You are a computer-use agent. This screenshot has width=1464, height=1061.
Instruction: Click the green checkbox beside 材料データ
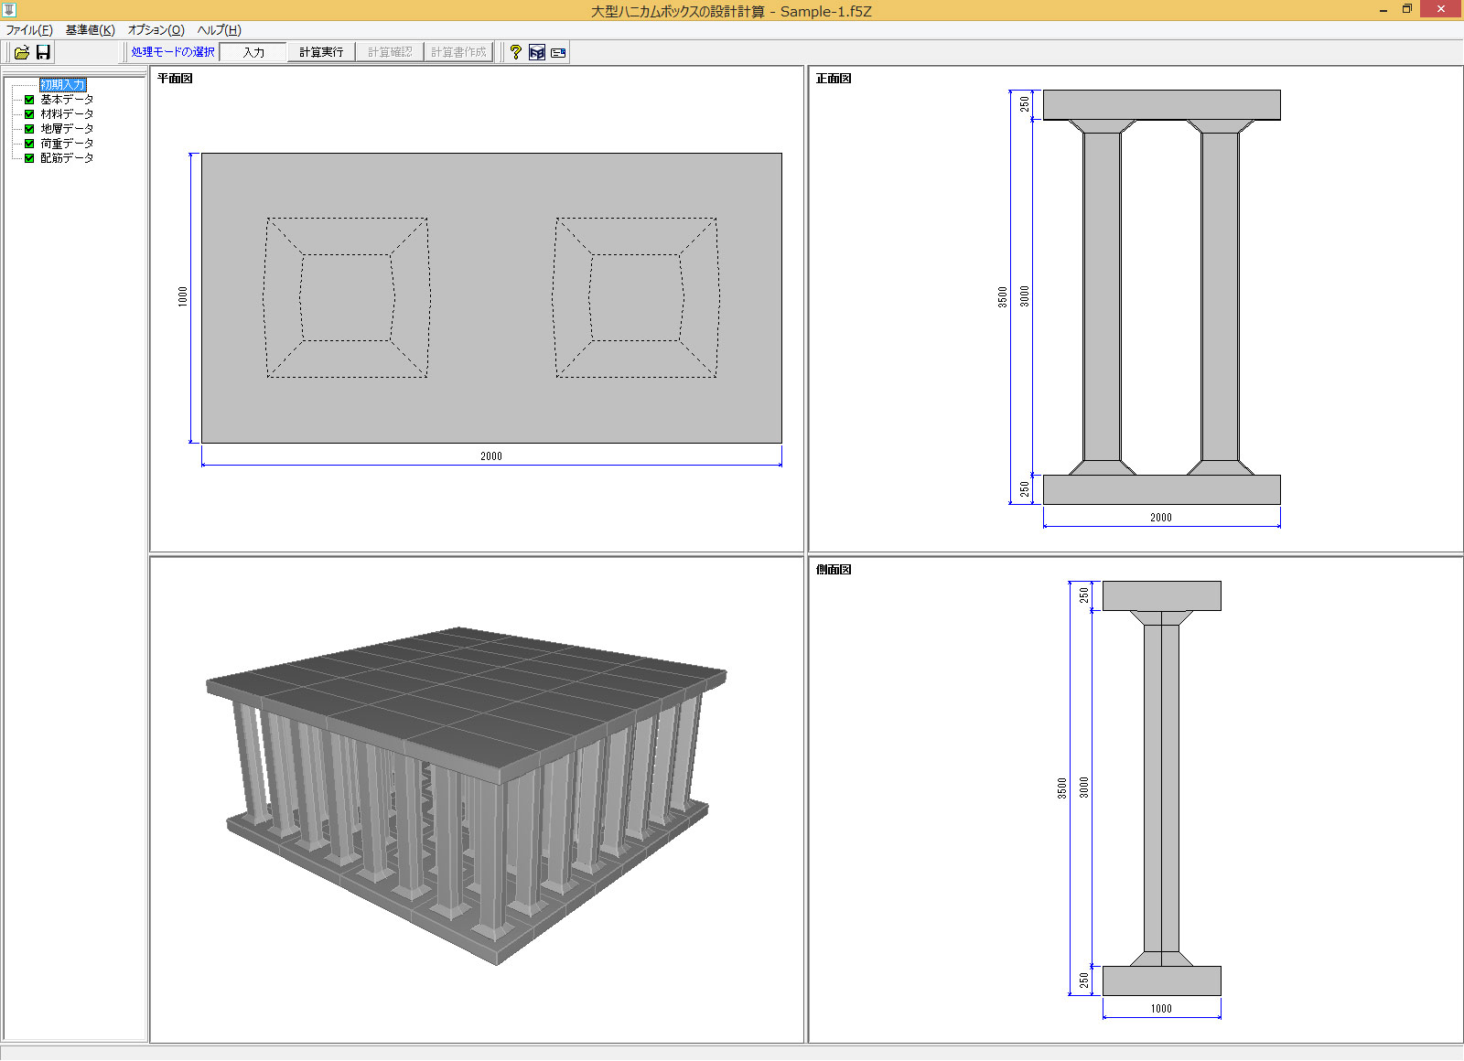click(x=29, y=114)
